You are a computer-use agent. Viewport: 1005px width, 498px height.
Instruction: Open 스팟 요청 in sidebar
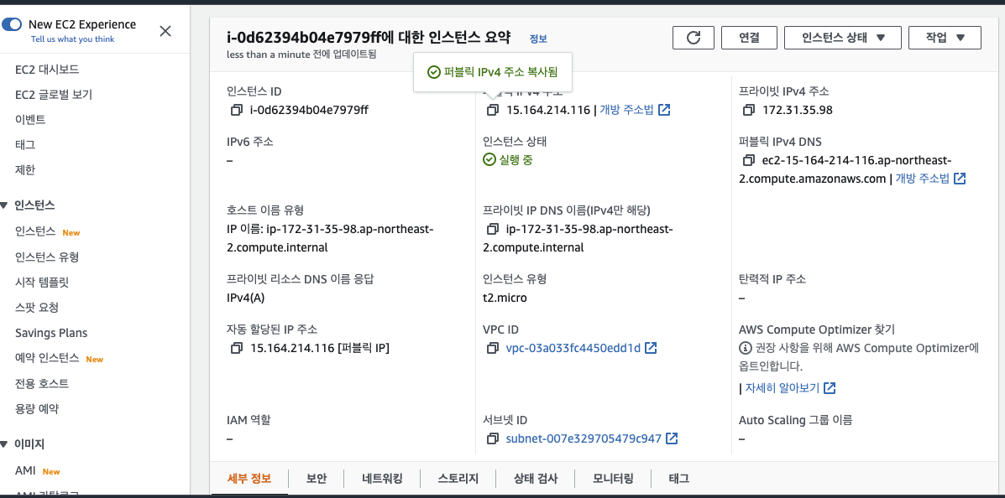[x=37, y=308]
